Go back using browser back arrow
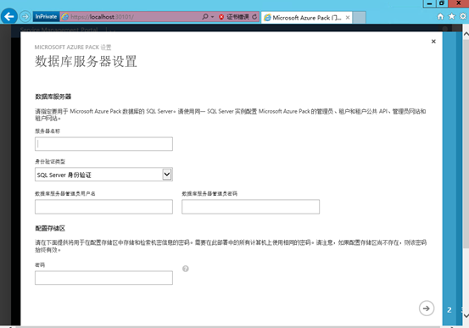 [9, 16]
